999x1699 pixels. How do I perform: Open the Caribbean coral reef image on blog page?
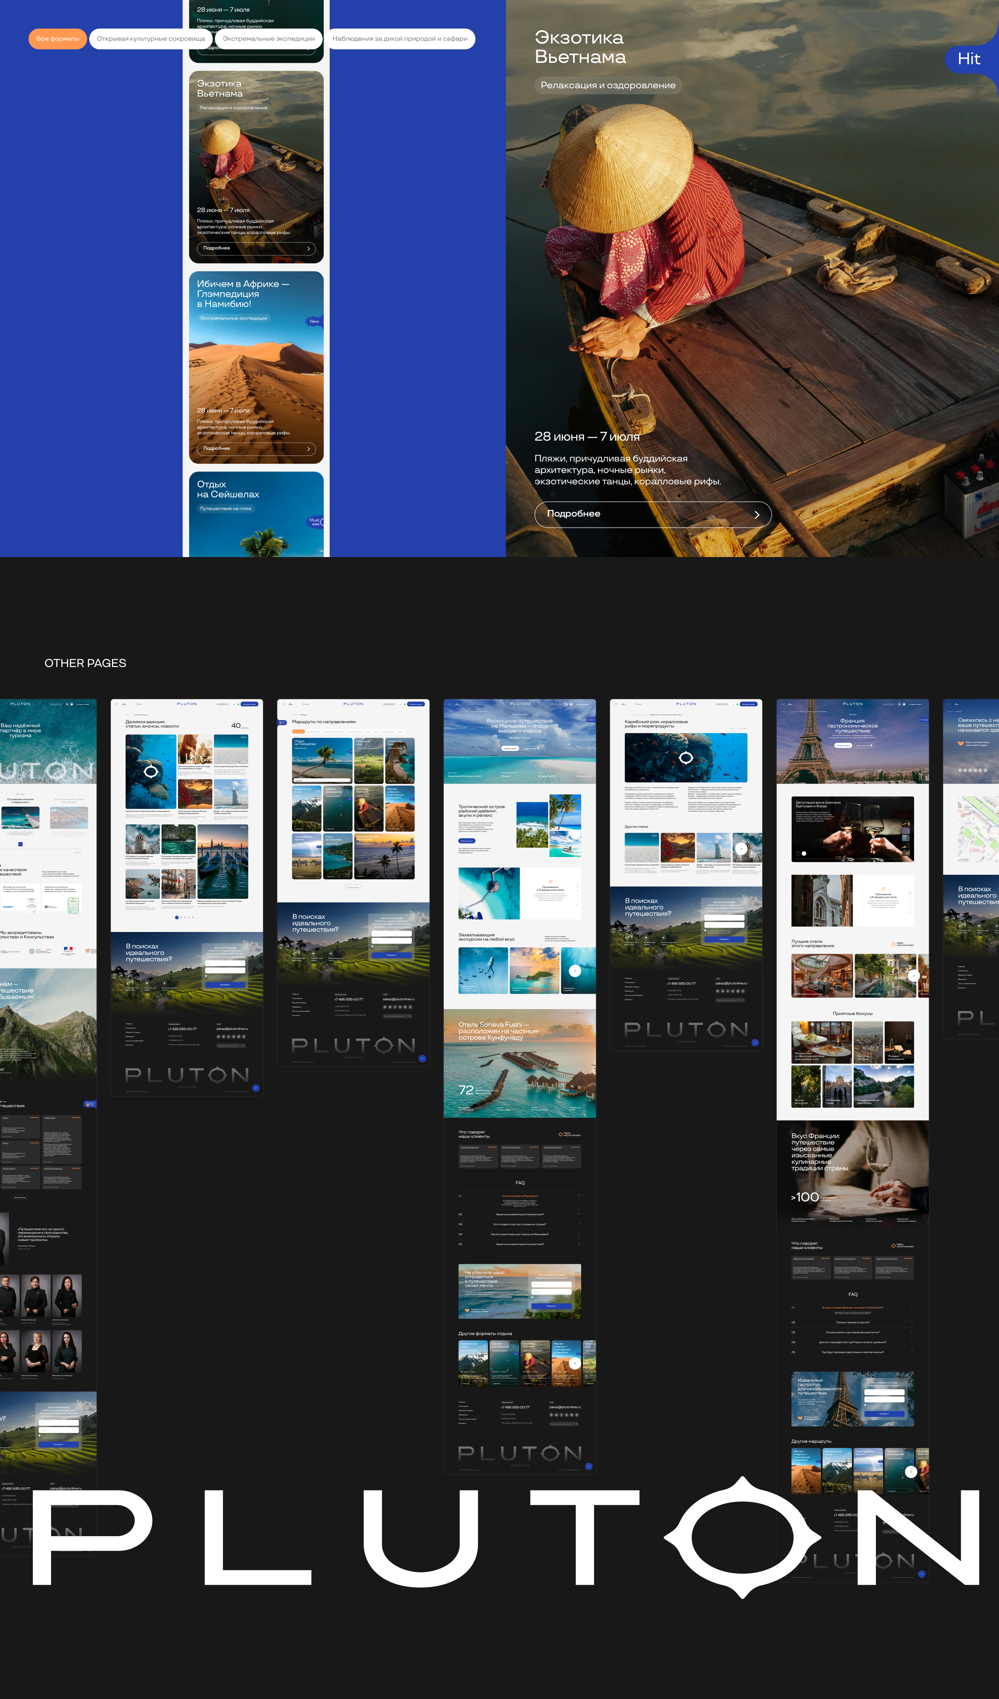pyautogui.click(x=151, y=771)
